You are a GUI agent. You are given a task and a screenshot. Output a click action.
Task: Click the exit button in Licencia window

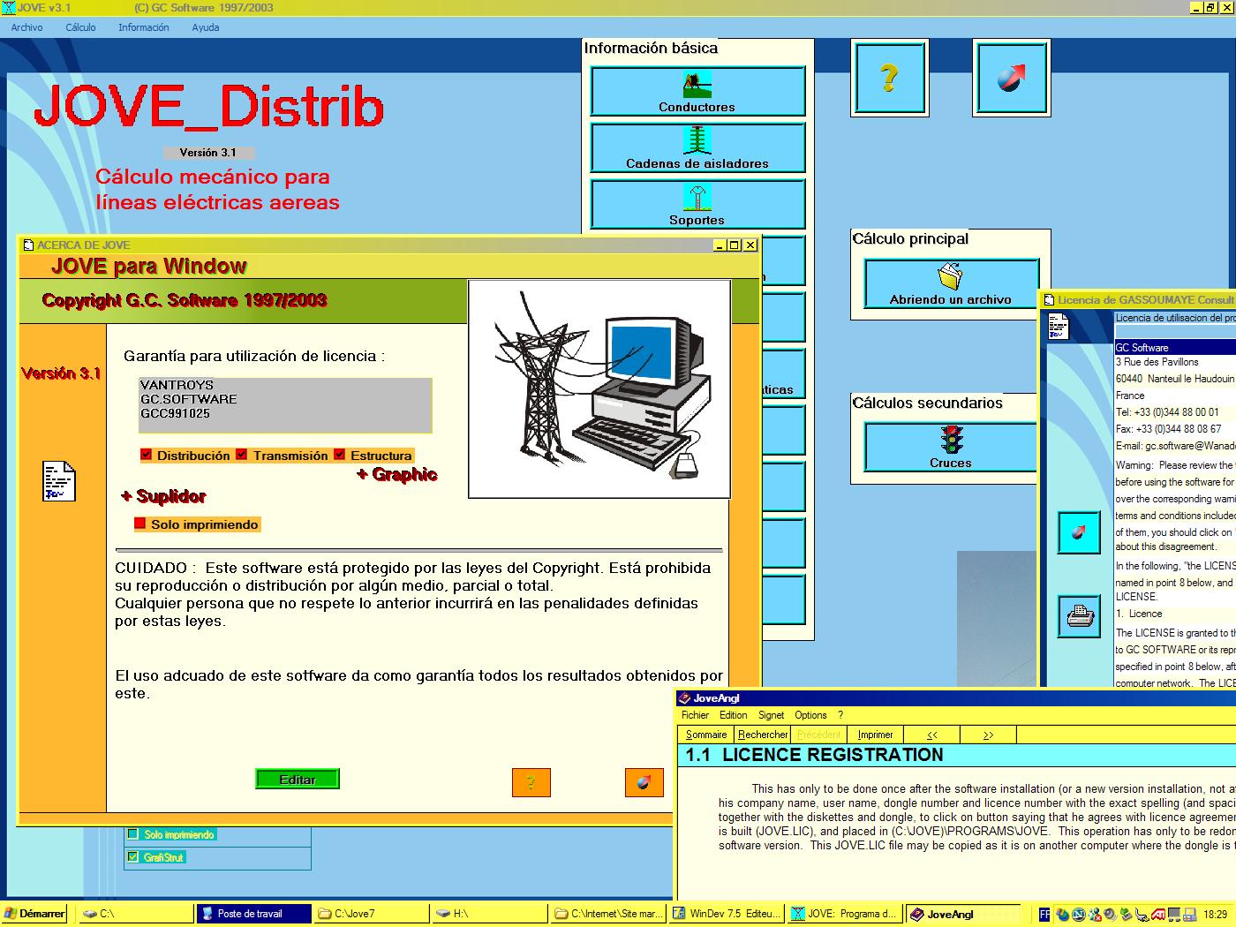[x=1079, y=532]
